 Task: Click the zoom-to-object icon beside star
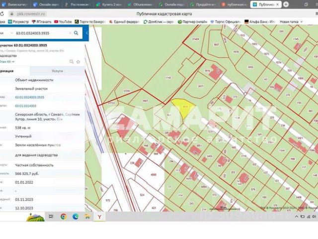tap(72, 62)
